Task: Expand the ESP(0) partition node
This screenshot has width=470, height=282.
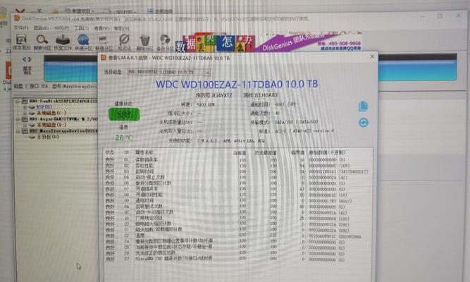Action: pos(25,107)
